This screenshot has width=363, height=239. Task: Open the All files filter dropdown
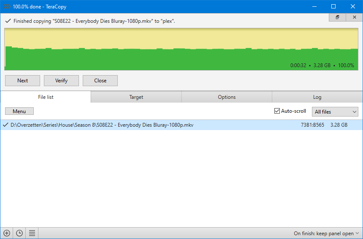pos(335,111)
